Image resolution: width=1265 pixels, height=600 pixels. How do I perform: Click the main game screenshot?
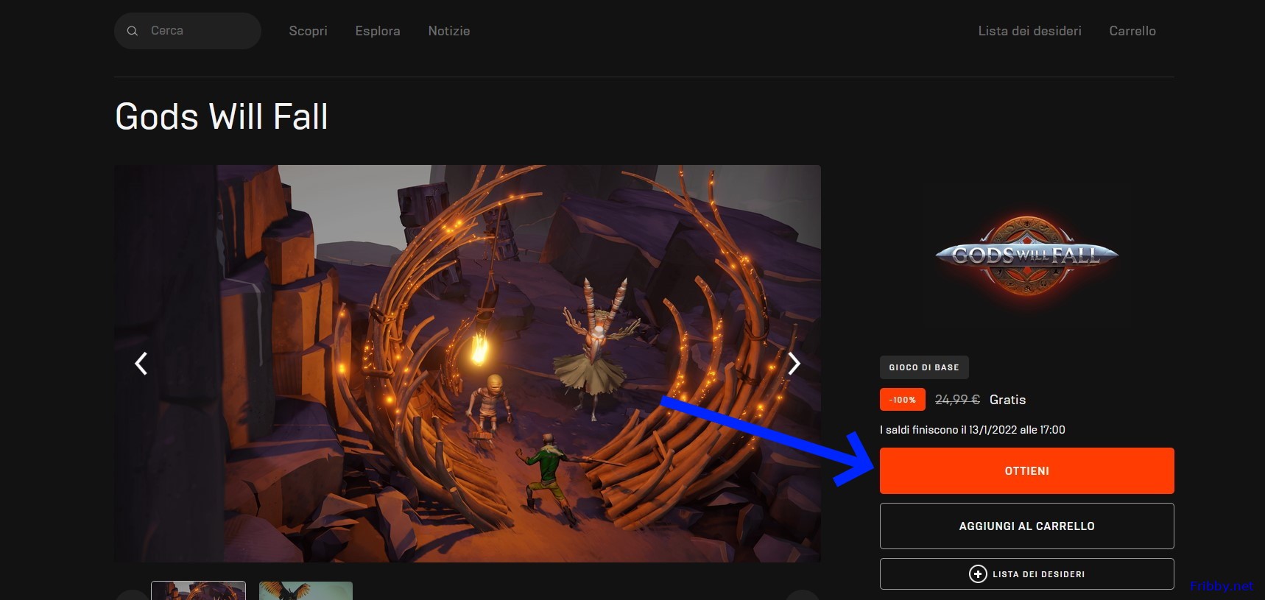click(468, 363)
